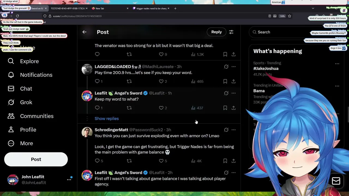The height and width of the screenshot is (196, 349).
Task: Open Notifications in sidebar
Action: point(30,75)
